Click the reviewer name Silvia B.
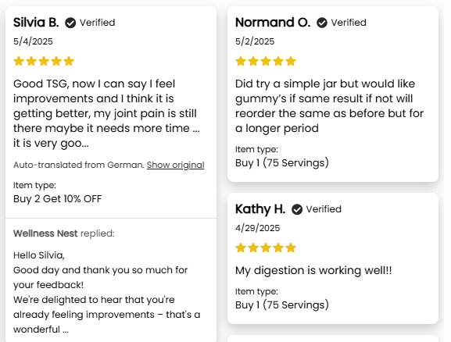The image size is (451, 342). 36,23
